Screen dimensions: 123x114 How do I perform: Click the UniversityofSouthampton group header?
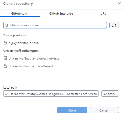pos(21,51)
